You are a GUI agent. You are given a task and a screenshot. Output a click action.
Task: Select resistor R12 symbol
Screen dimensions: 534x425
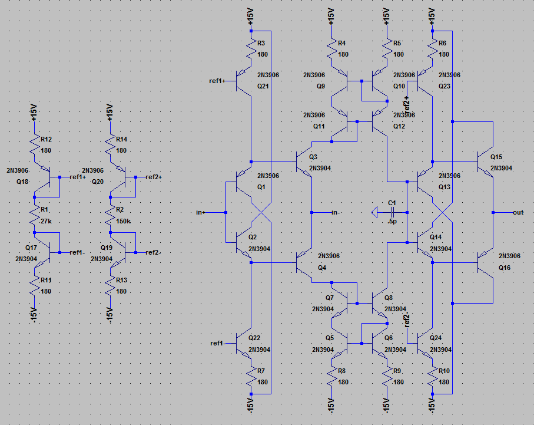pos(35,145)
